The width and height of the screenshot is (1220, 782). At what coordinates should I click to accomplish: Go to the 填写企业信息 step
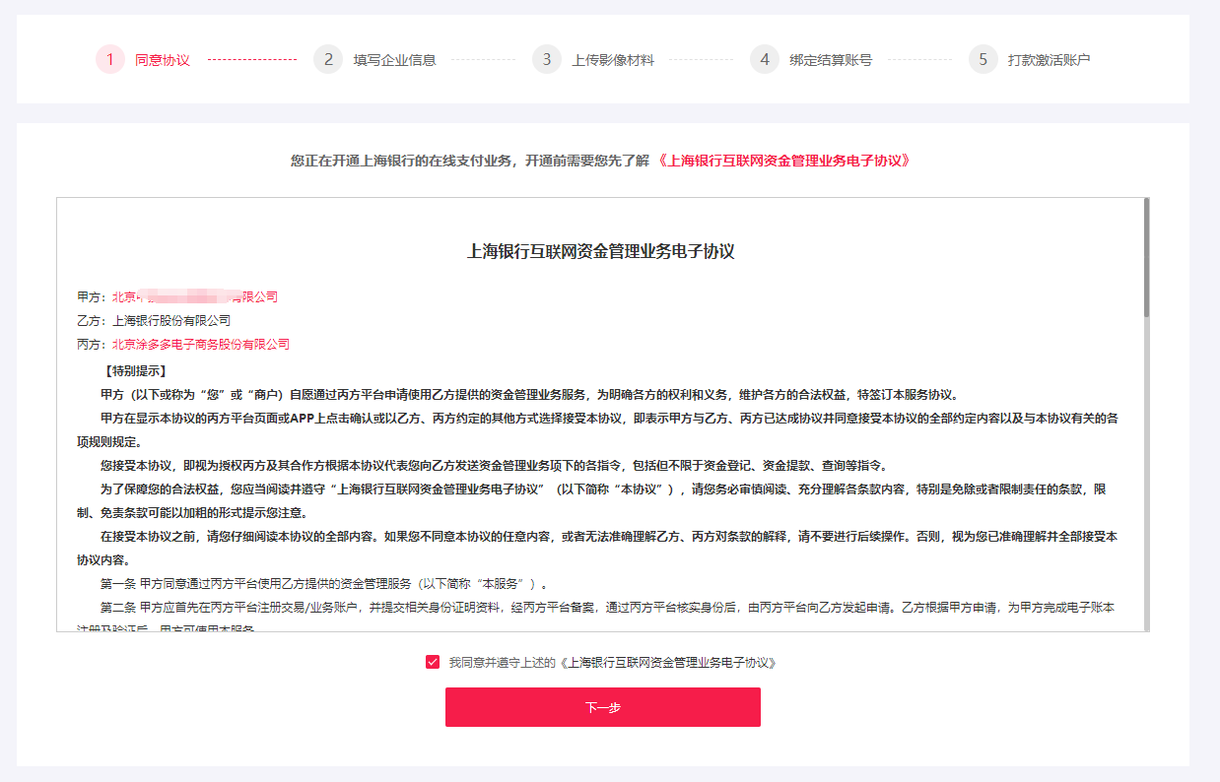click(394, 60)
